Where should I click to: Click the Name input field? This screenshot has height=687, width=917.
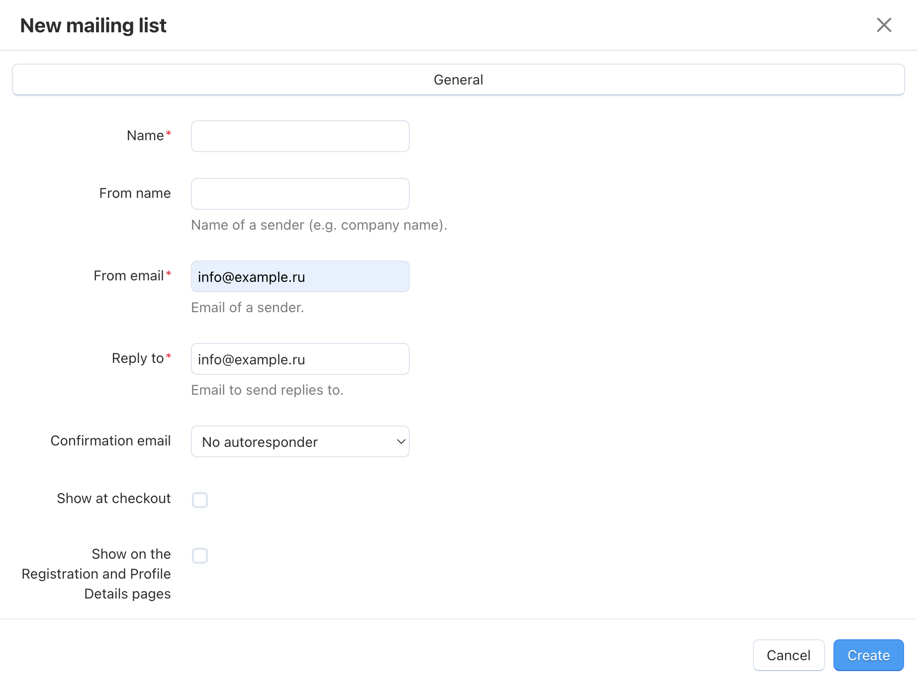(x=300, y=136)
